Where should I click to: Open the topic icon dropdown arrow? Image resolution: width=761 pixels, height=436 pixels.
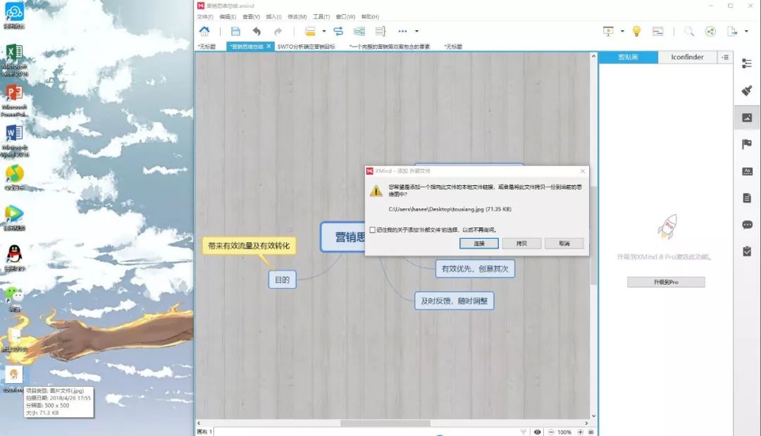[323, 32]
